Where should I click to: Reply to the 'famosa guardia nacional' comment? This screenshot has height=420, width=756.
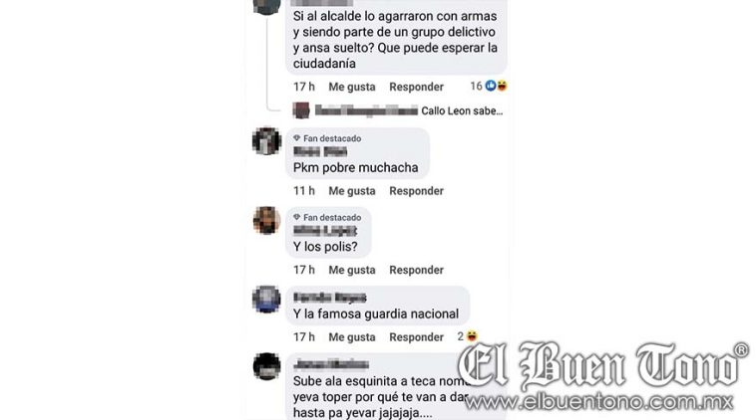417,337
